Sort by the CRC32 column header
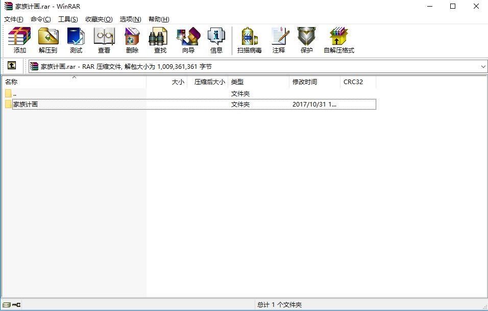The height and width of the screenshot is (311, 488). 358,82
